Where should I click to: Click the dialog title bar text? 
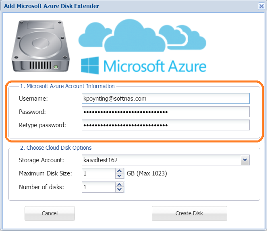(52, 6)
